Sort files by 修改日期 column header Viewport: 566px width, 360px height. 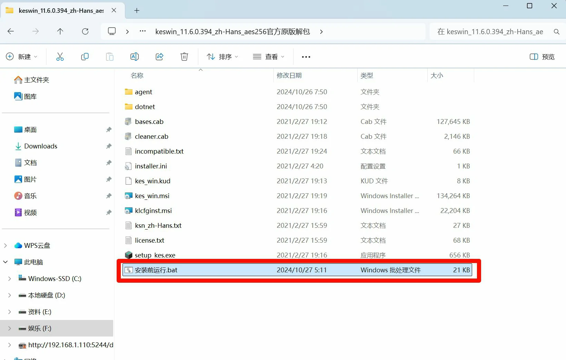(289, 75)
